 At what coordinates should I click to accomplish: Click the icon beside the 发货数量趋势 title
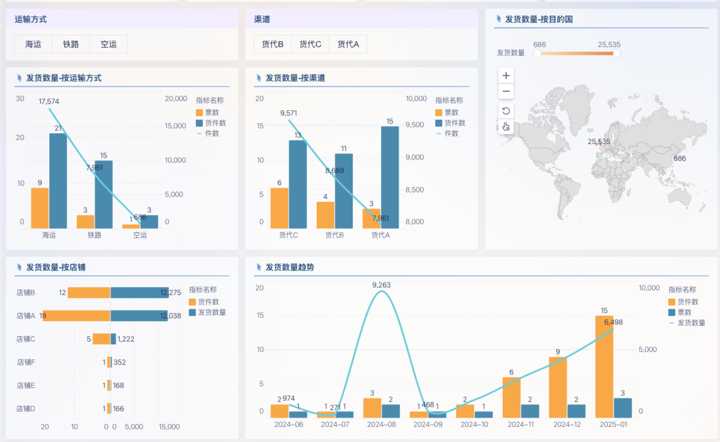pyautogui.click(x=259, y=267)
